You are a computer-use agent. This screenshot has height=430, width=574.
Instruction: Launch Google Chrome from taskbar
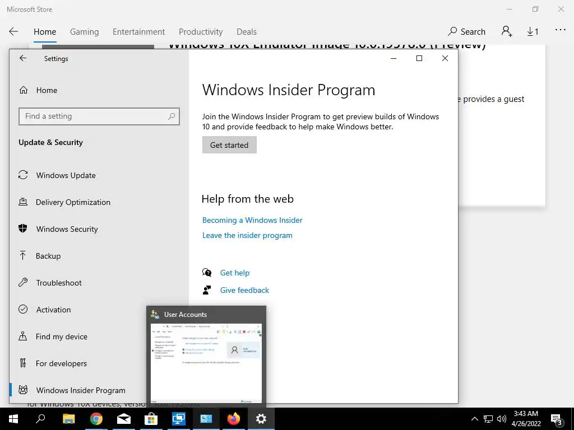[x=96, y=419]
